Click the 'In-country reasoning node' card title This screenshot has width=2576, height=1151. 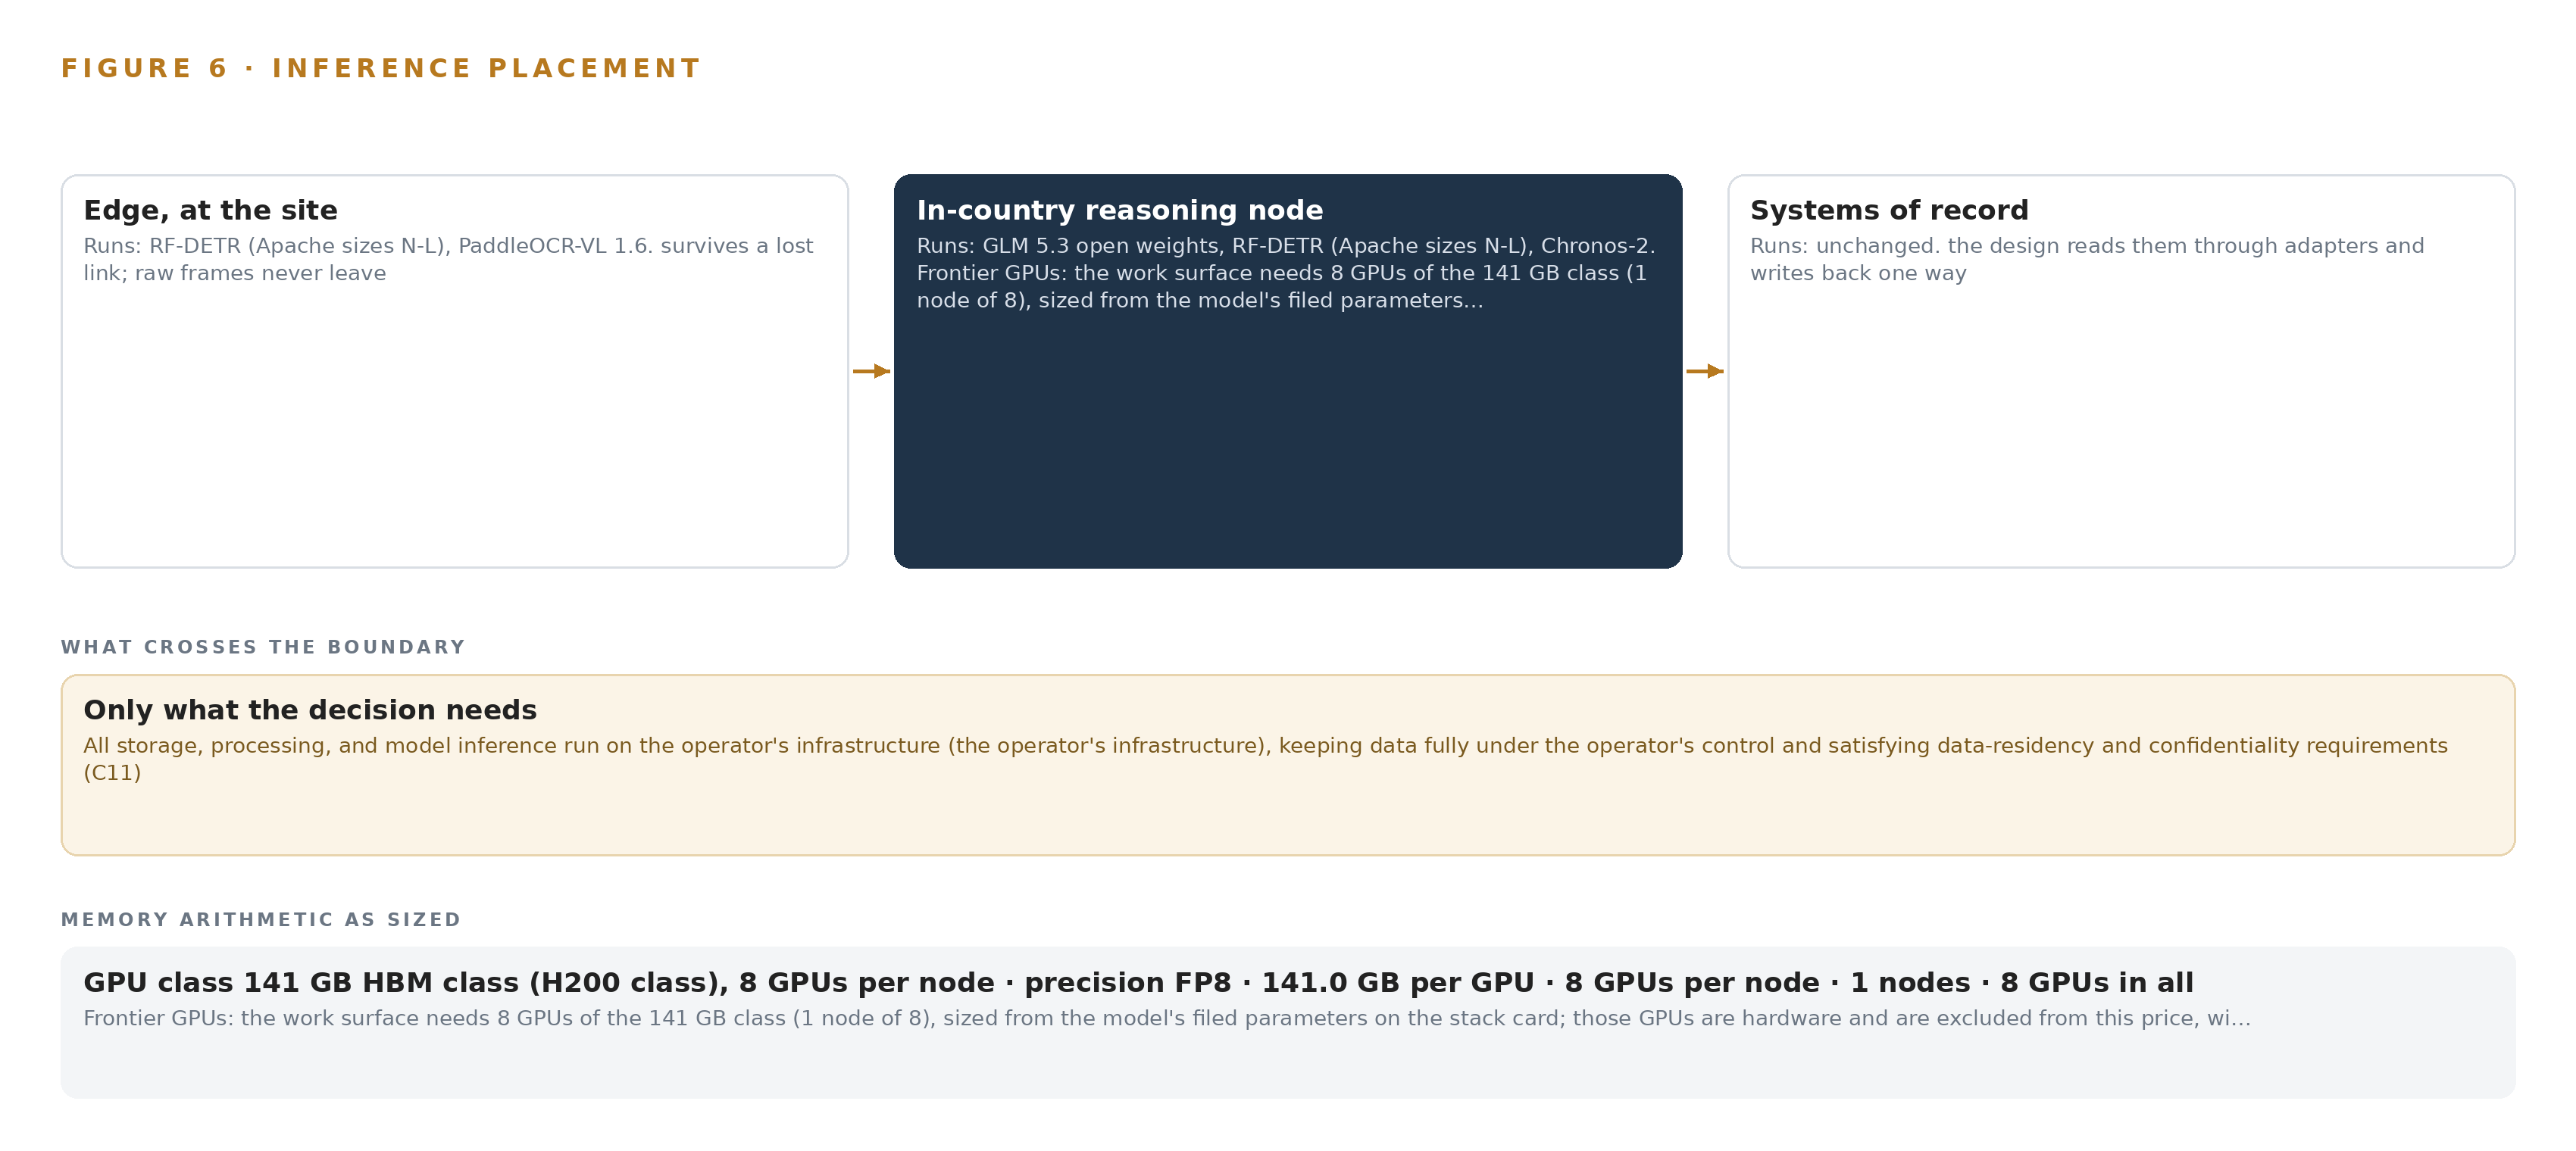[x=1119, y=210]
